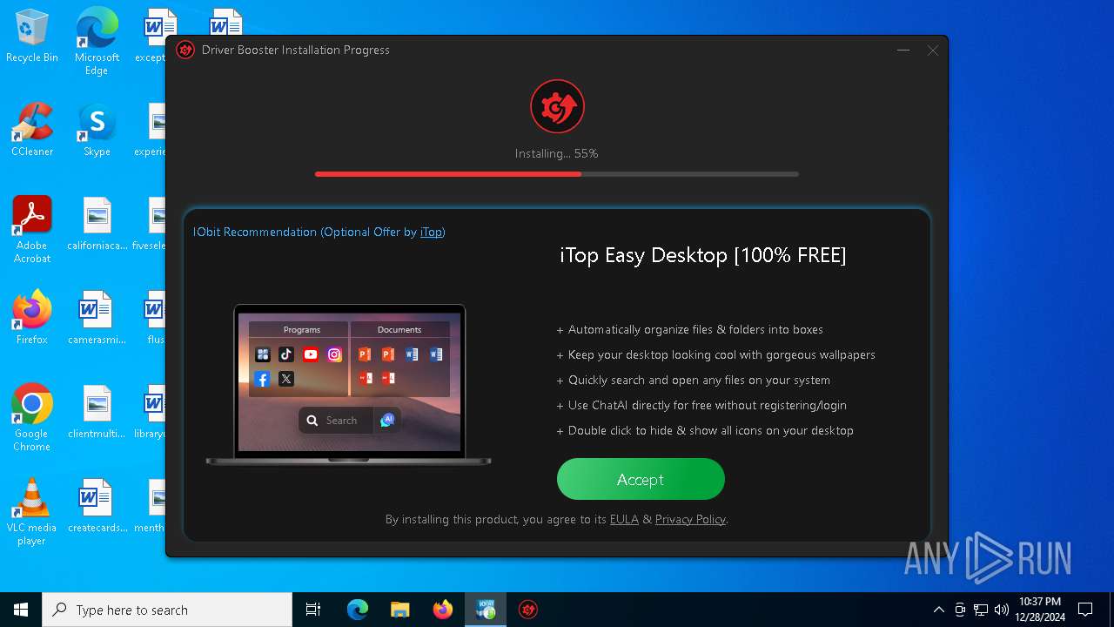Click the Facebook icon in laptop preview
The width and height of the screenshot is (1114, 627).
pyautogui.click(x=262, y=379)
